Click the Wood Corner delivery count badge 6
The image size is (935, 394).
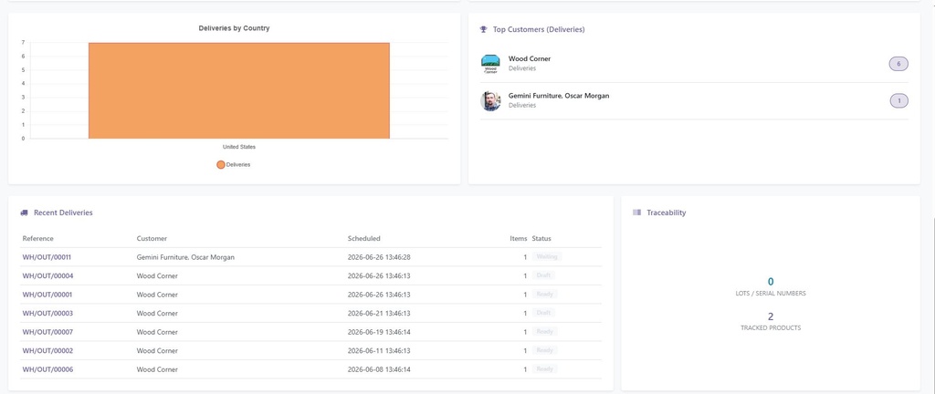click(898, 64)
